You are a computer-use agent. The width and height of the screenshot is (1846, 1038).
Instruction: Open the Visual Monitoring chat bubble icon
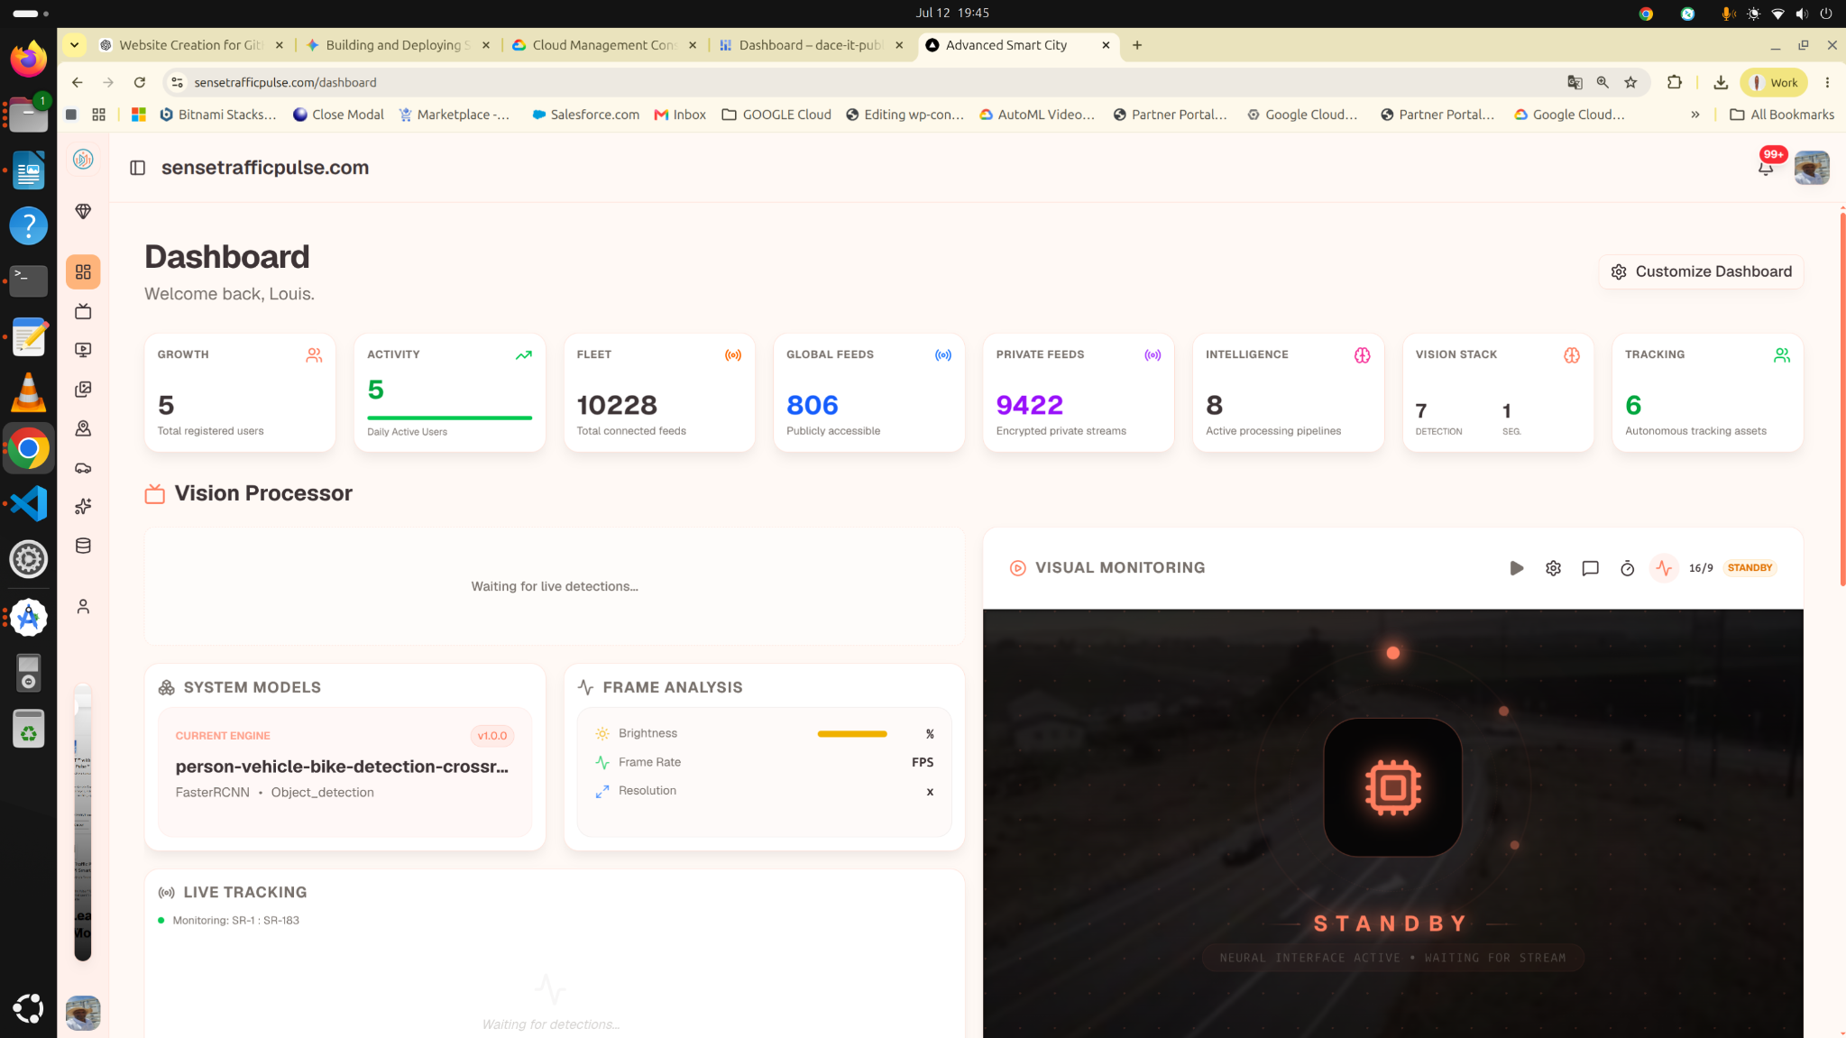point(1590,567)
